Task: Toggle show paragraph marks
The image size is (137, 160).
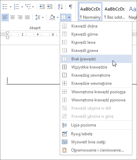Action: [71, 6]
